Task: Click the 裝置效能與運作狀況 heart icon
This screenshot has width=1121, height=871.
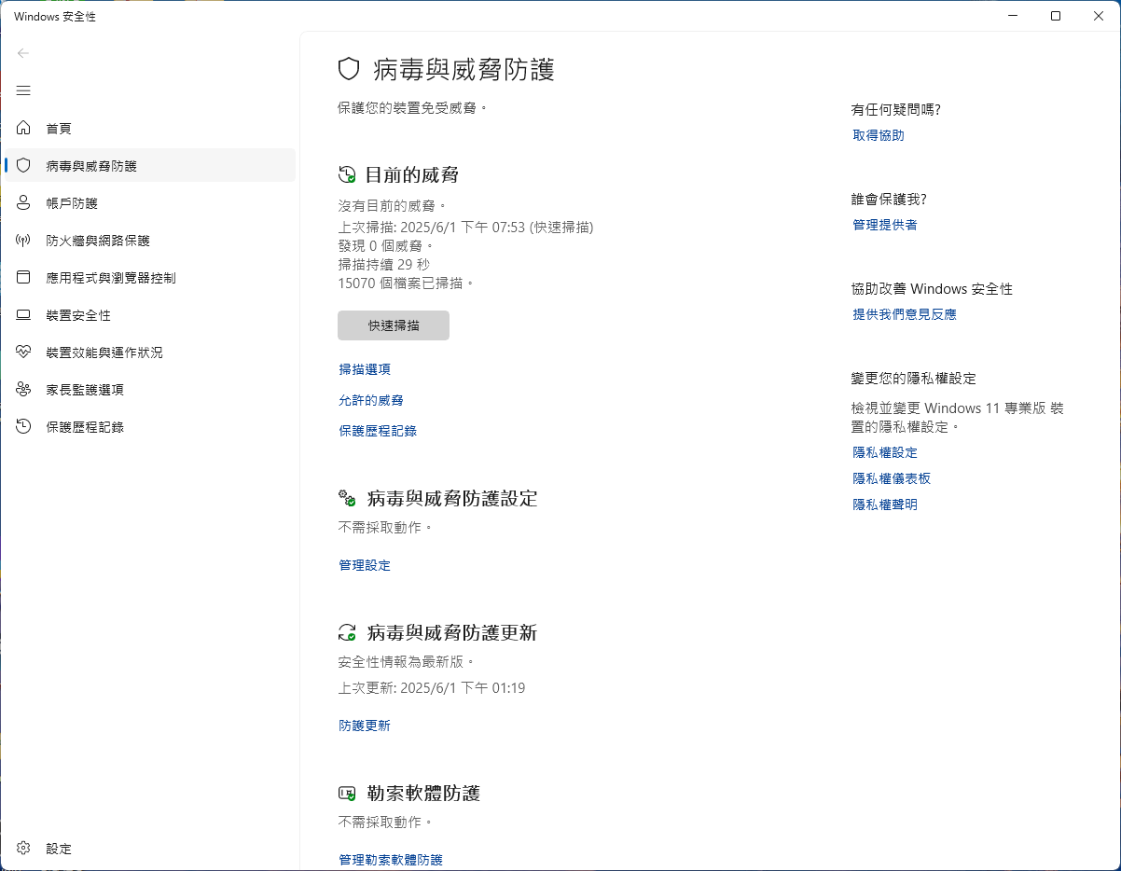Action: (23, 352)
